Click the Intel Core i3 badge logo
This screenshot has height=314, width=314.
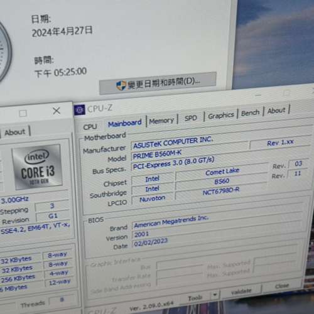pos(37,167)
